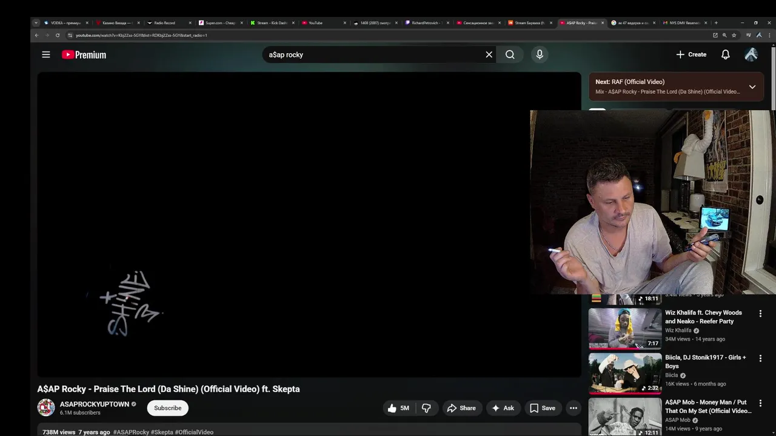The image size is (776, 436).
Task: Open the Wiz Khalifa Reefer Party thumbnail
Action: (x=625, y=329)
